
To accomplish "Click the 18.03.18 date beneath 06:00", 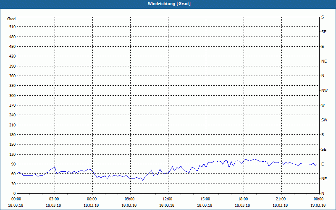I will click(x=91, y=205).
